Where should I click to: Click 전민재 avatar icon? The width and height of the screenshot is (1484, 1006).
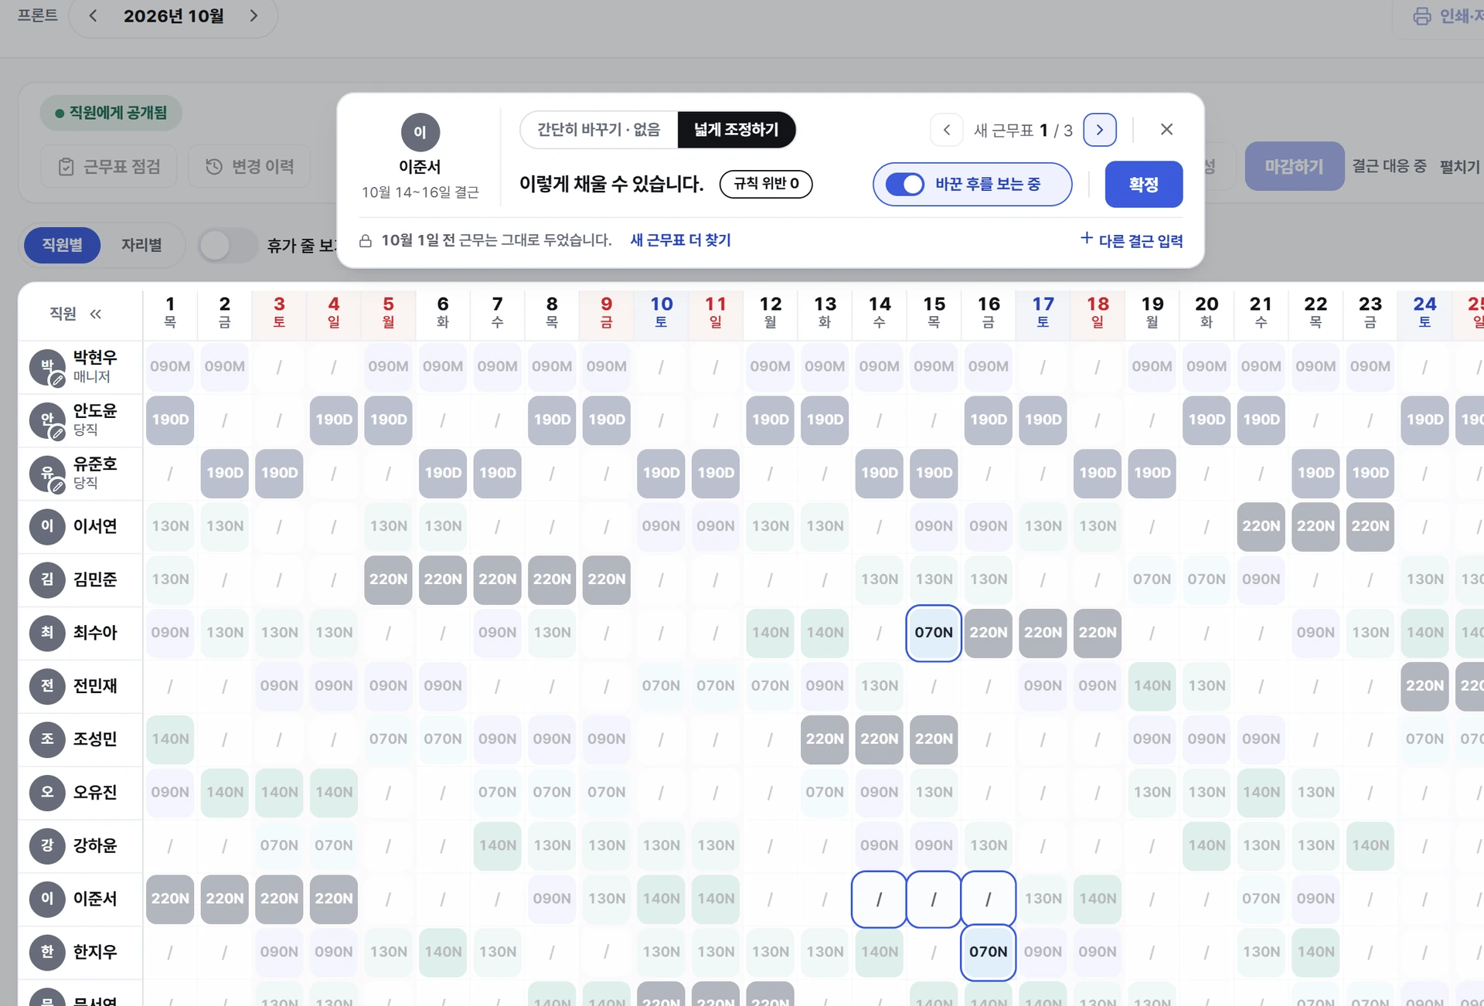point(46,686)
